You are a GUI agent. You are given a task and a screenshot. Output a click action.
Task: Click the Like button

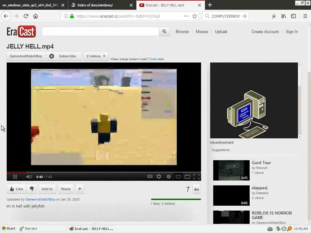tap(17, 189)
